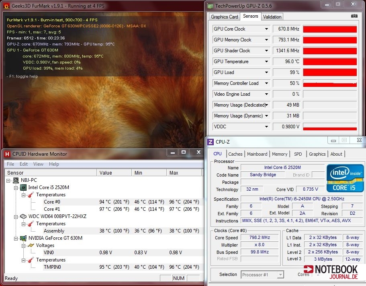Open the Edit menu in Hardware Monitor
366x286 pixels.
pos(24,164)
